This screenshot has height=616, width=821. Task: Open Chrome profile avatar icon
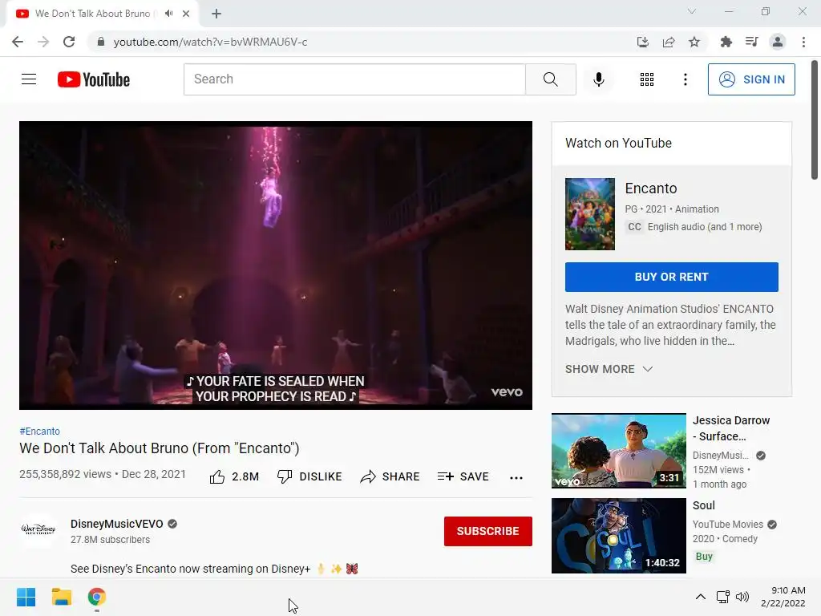778,42
